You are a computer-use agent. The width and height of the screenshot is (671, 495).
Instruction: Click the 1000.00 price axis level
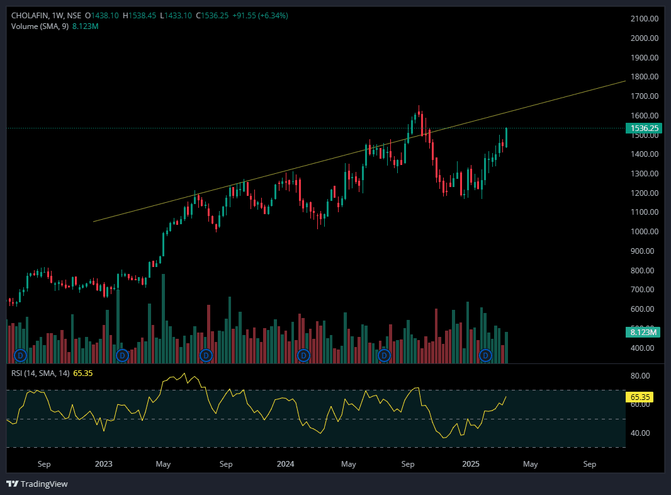coord(645,232)
